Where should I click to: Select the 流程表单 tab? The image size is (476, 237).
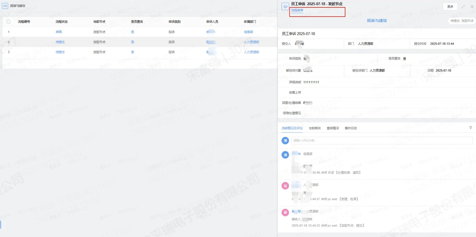click(297, 10)
